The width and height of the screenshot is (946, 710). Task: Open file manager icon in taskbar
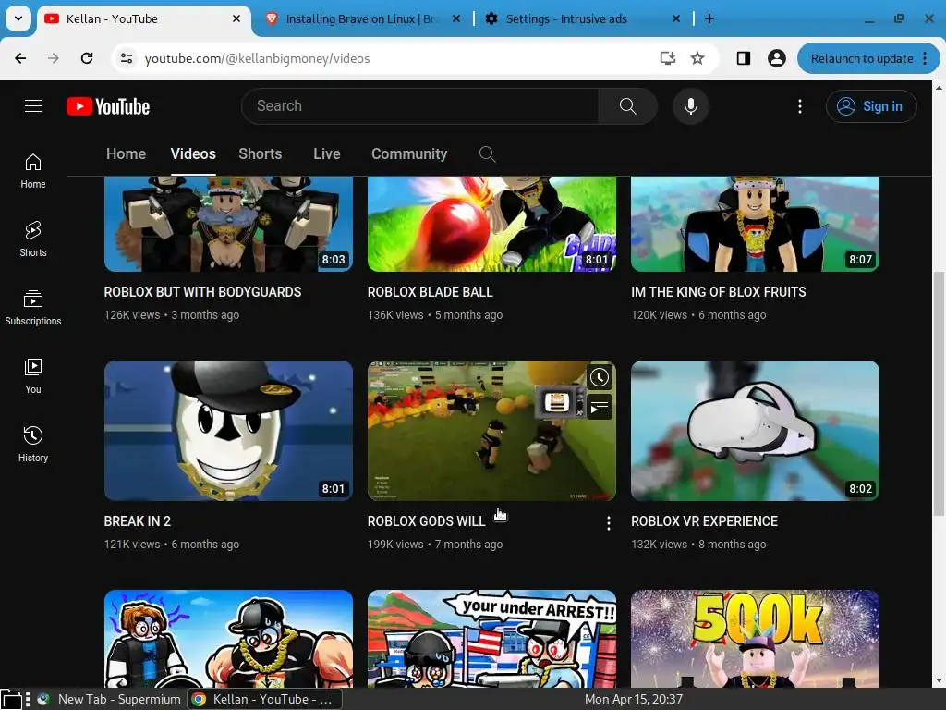coord(11,699)
